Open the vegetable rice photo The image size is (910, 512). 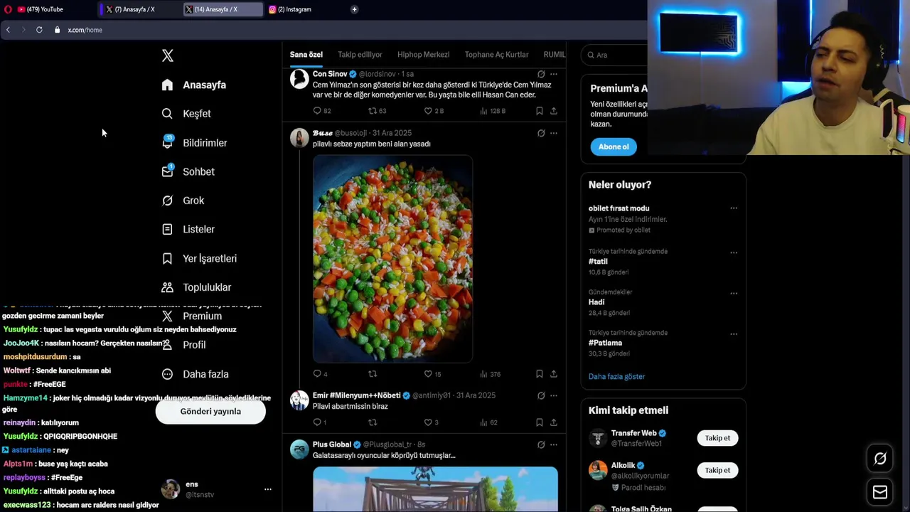[x=392, y=259]
